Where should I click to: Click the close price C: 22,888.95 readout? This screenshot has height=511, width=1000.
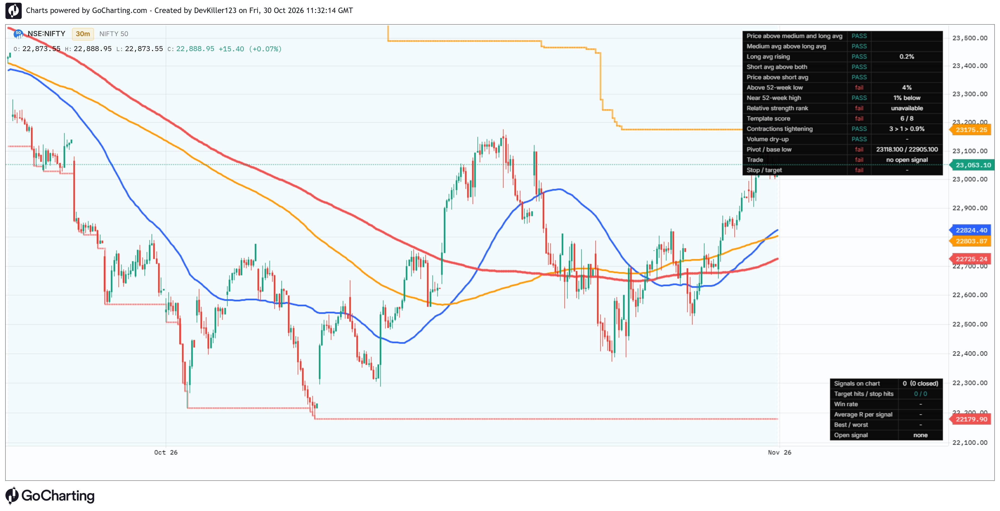point(191,49)
